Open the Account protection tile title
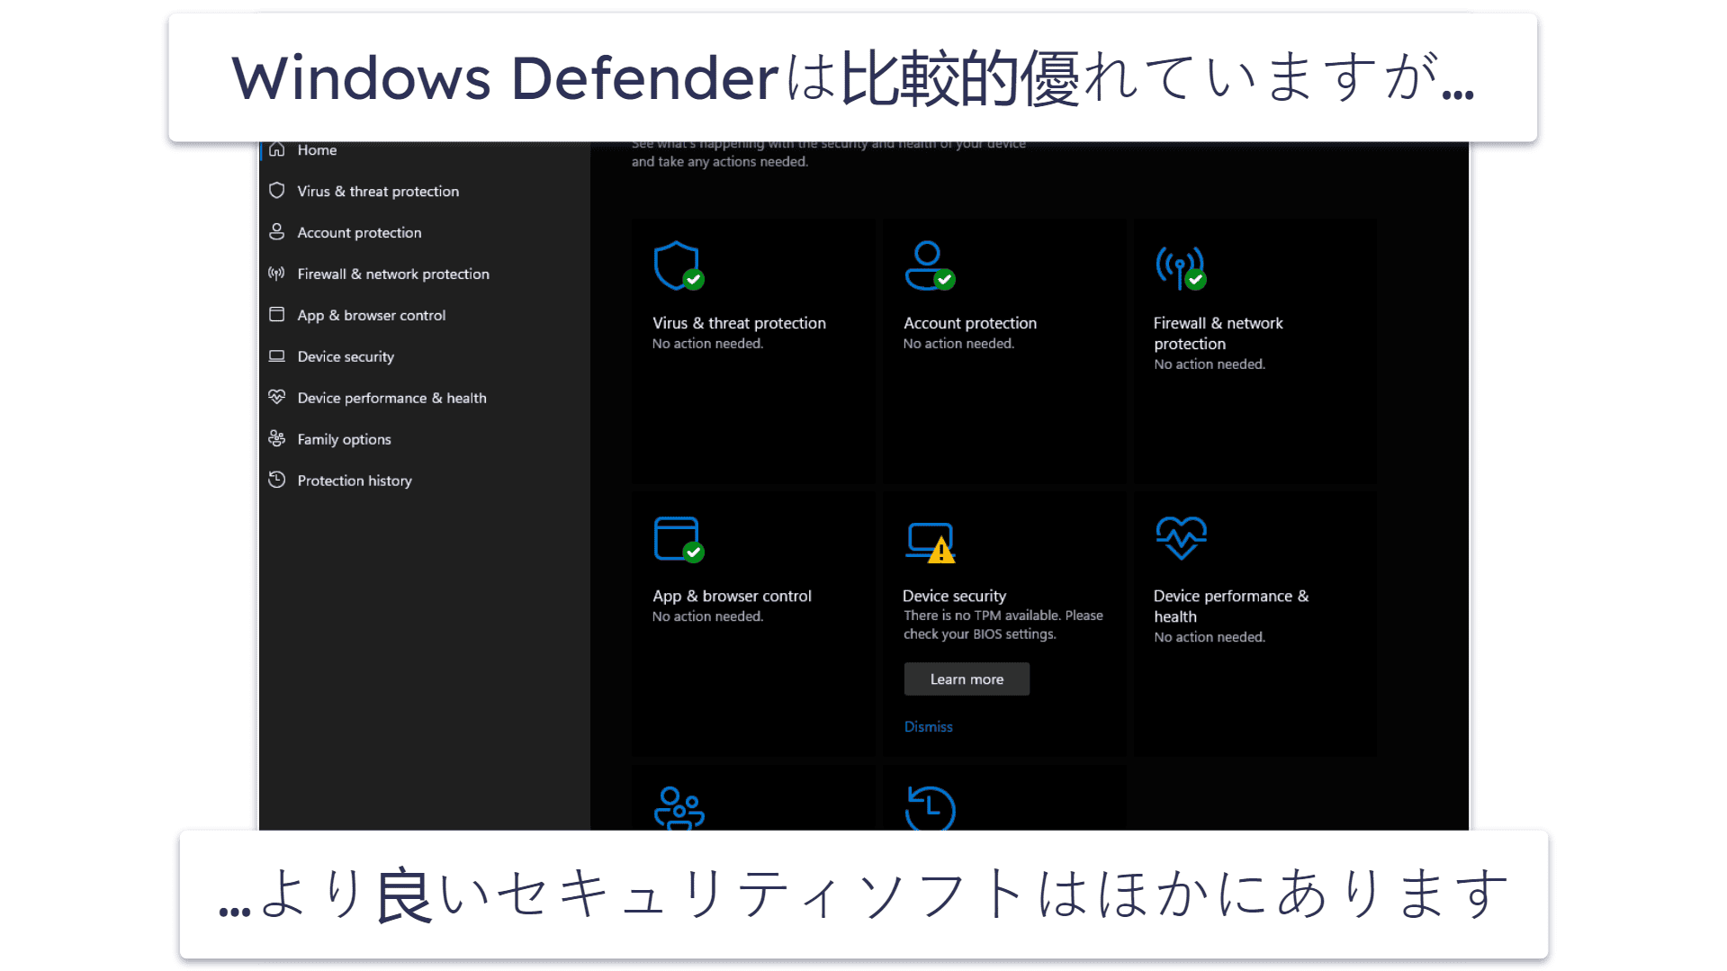 970,323
